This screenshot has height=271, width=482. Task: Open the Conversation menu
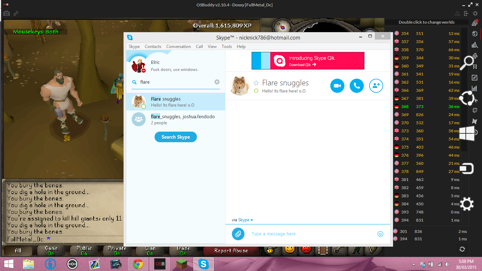[179, 47]
